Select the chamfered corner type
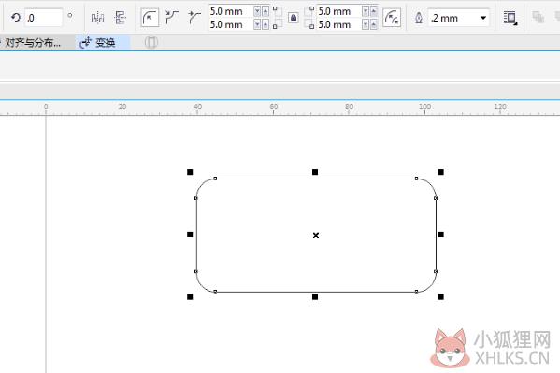Screen dimensions: 560x373 click(194, 18)
